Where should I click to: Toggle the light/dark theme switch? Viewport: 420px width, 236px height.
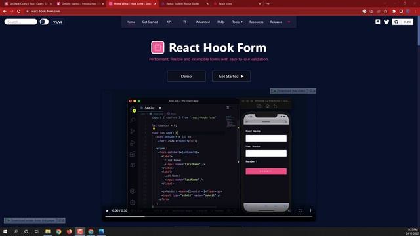(44, 22)
